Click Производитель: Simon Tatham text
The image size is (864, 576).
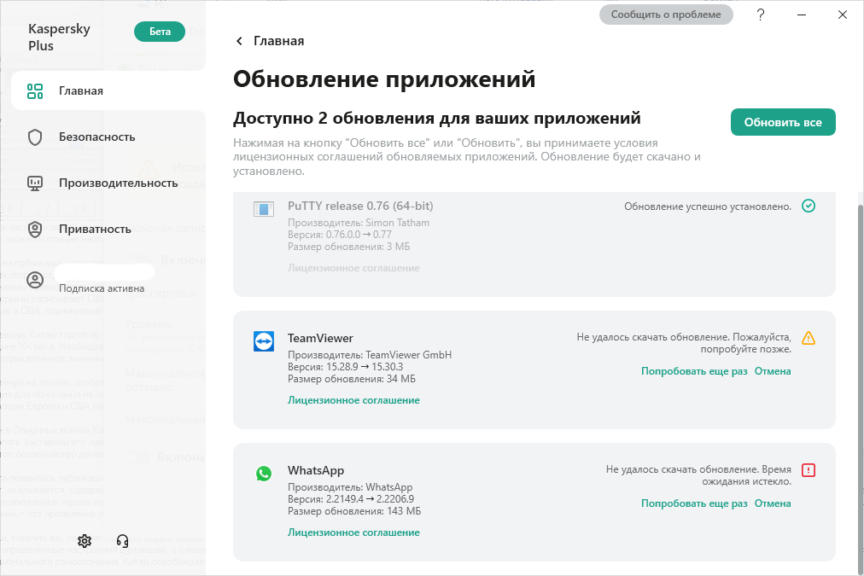pyautogui.click(x=359, y=223)
